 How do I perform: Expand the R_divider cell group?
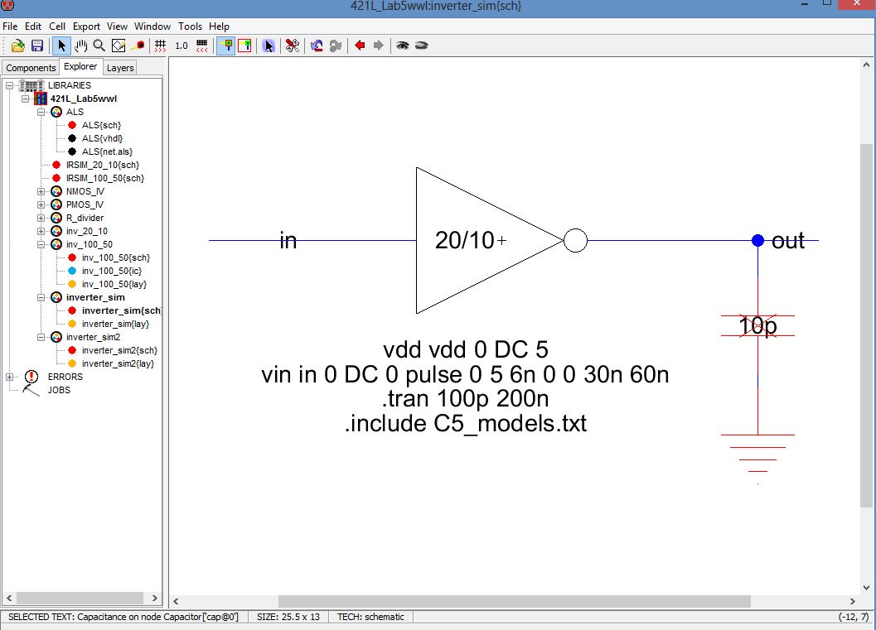41,219
